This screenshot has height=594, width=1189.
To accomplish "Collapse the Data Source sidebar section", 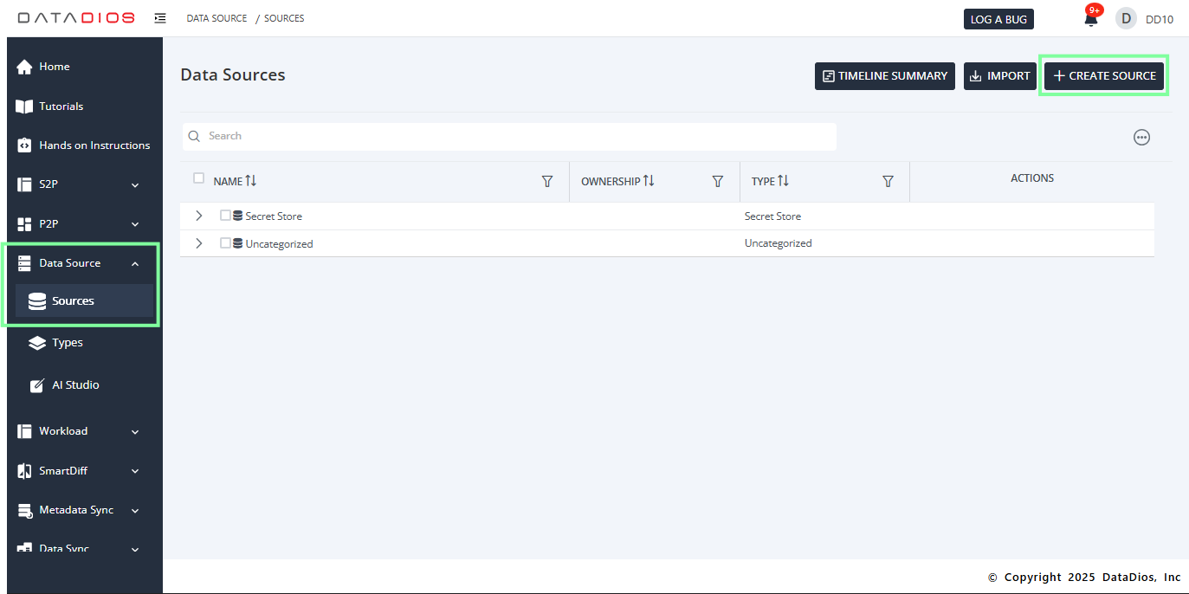I will coord(135,262).
